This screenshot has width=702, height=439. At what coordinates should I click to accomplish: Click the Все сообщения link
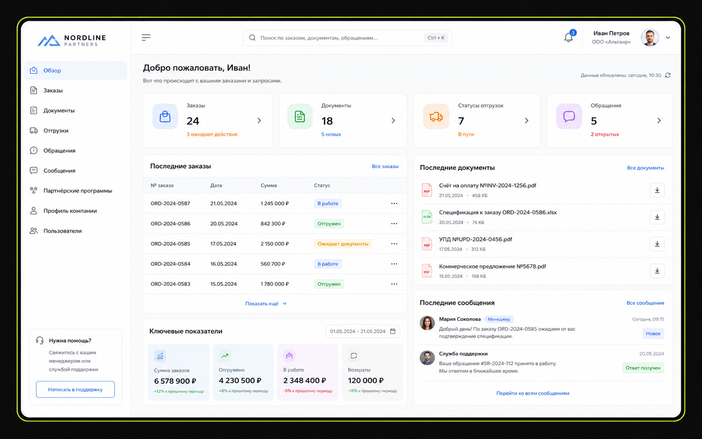point(645,303)
